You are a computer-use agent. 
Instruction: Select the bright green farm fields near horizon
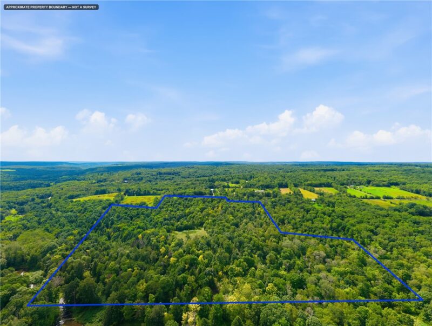[384, 192]
